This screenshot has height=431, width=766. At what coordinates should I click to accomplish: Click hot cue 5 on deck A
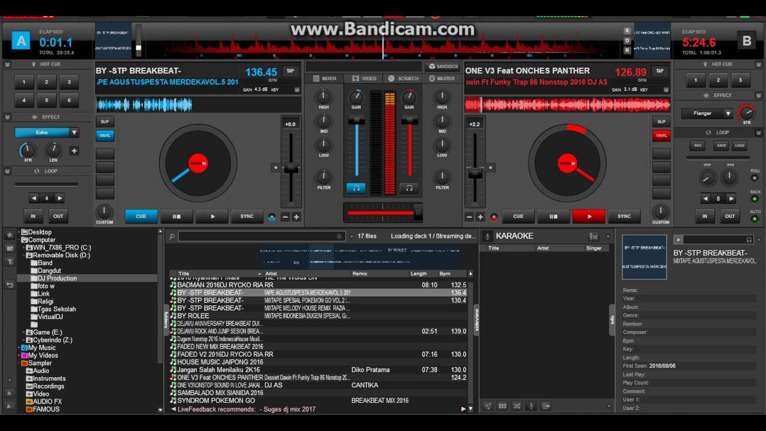point(46,100)
